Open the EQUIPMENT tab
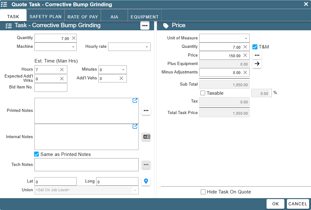This screenshot has height=210, width=311. 145,15
